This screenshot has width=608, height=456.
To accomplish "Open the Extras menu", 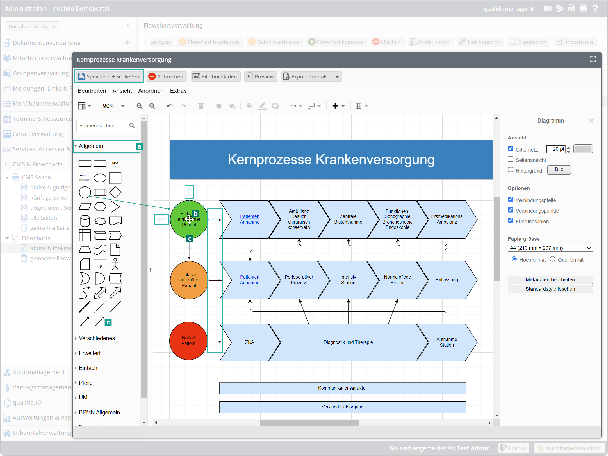I will coord(178,91).
